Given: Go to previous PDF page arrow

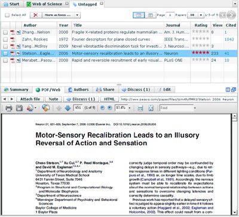Looking at the screenshot, I should (x=59, y=108).
